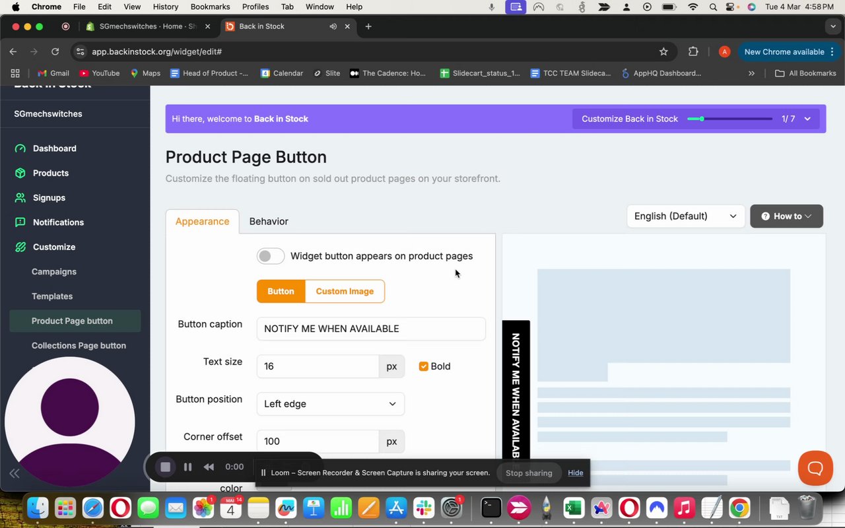Open Chrome extensions puzzle icon
This screenshot has height=528, width=845.
point(693,51)
